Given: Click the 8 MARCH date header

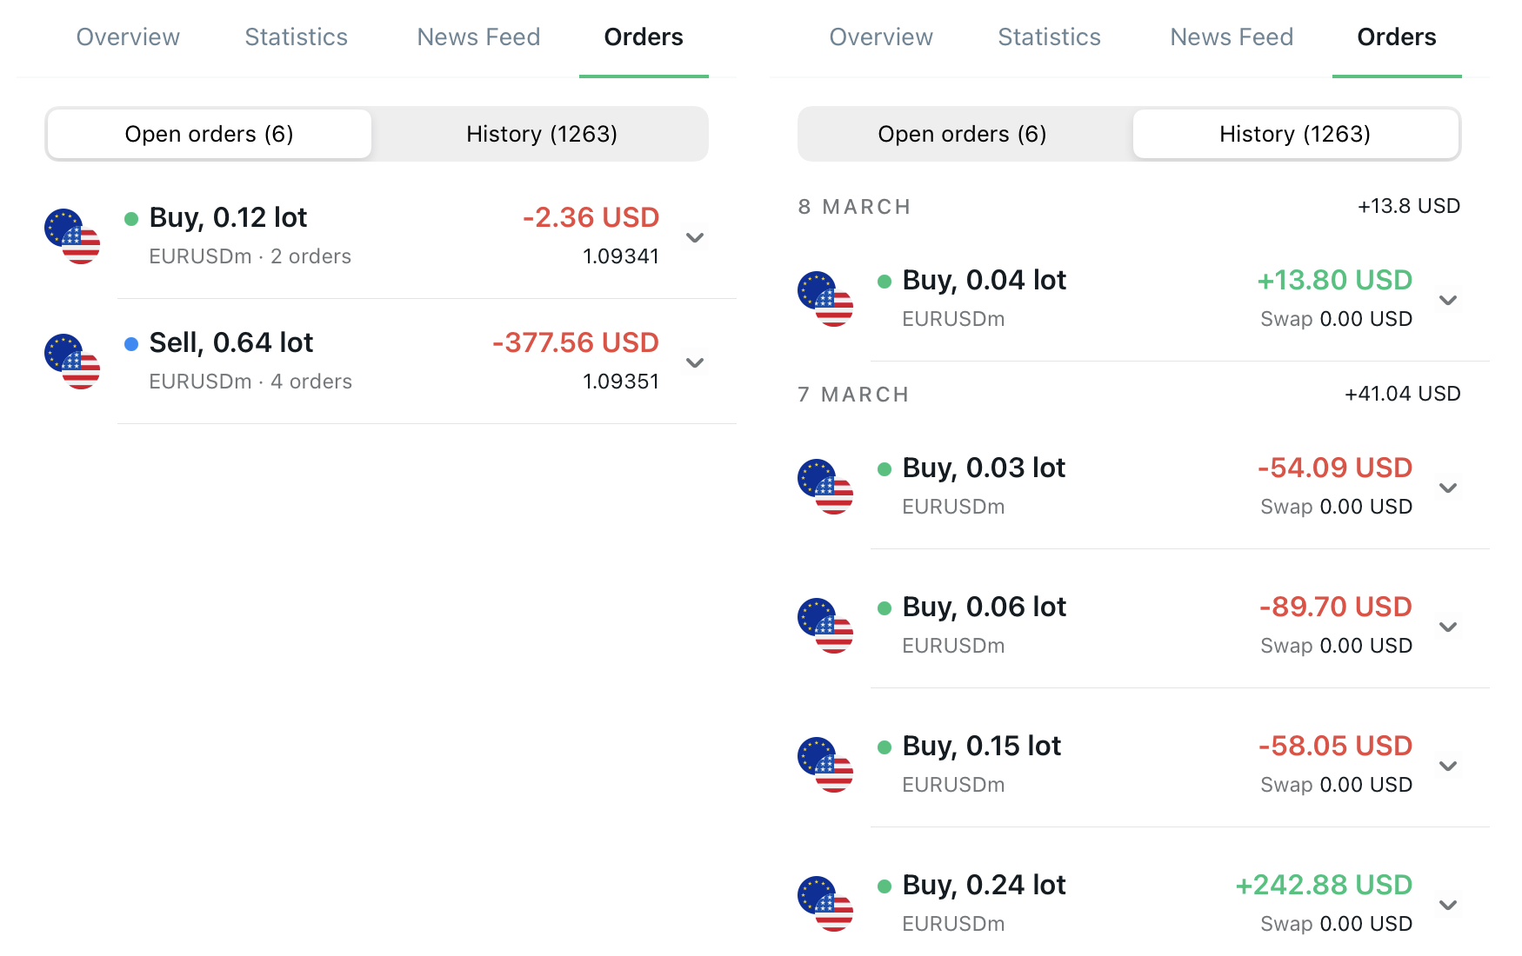Looking at the screenshot, I should pyautogui.click(x=854, y=207).
